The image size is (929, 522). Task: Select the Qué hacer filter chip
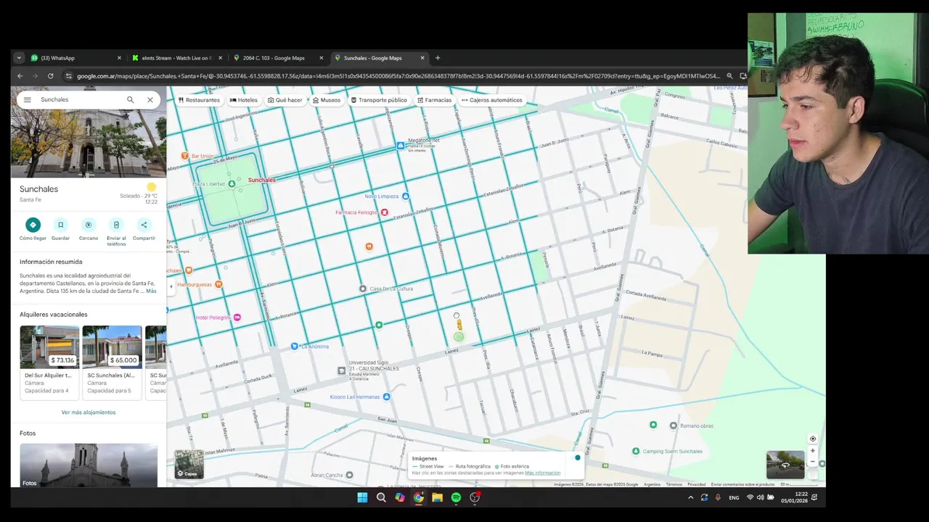coord(285,100)
